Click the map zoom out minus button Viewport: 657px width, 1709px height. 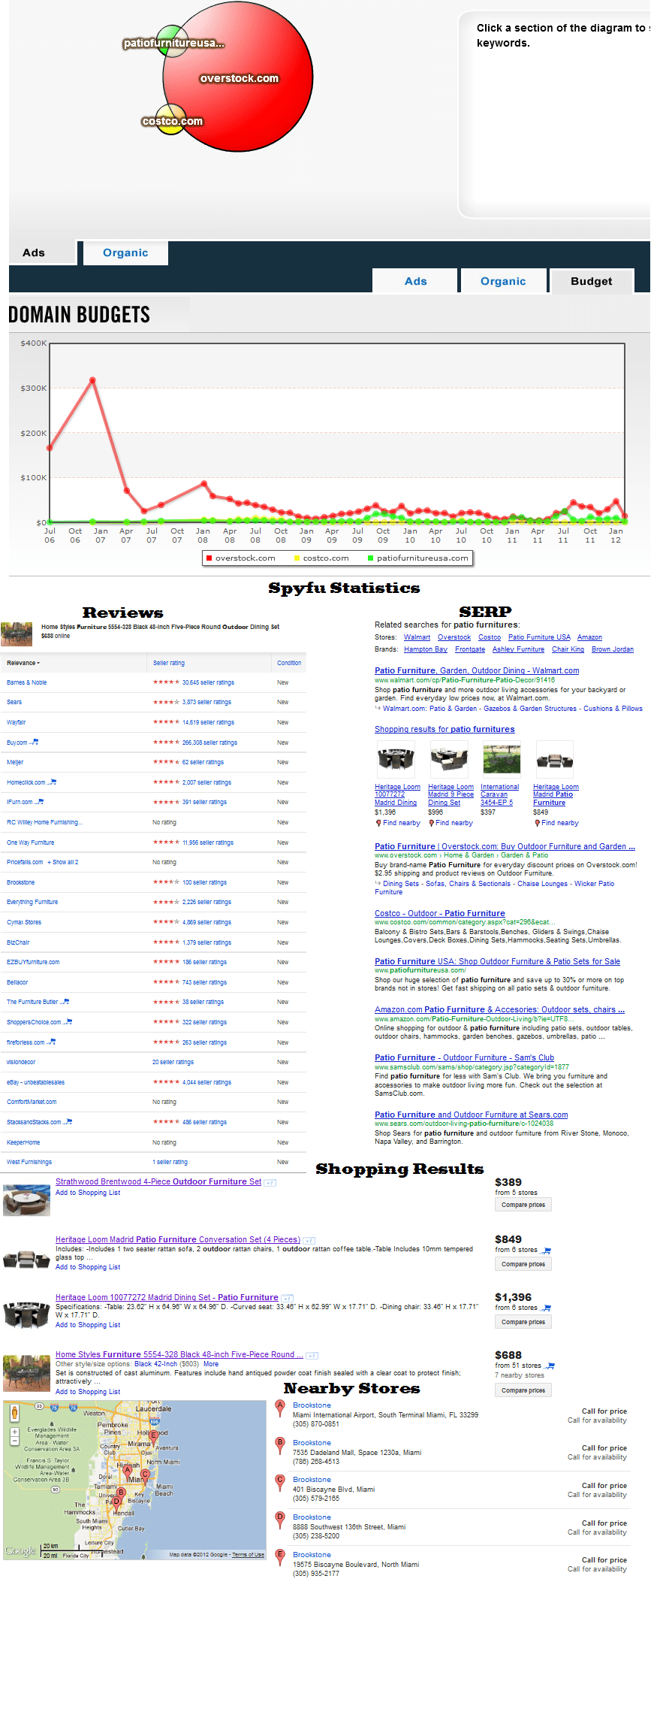[x=14, y=1442]
